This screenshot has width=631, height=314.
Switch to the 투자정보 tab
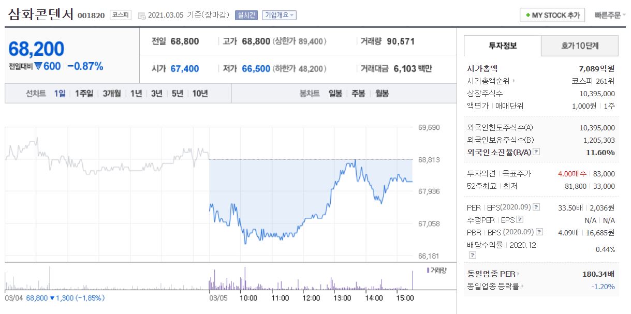click(503, 46)
